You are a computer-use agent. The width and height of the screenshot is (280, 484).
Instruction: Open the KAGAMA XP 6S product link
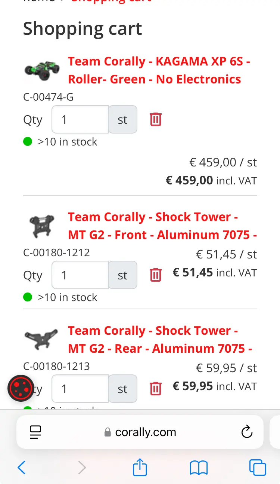coord(159,70)
